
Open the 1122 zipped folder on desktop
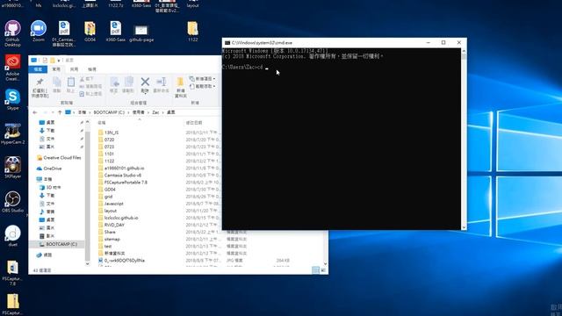tap(193, 32)
